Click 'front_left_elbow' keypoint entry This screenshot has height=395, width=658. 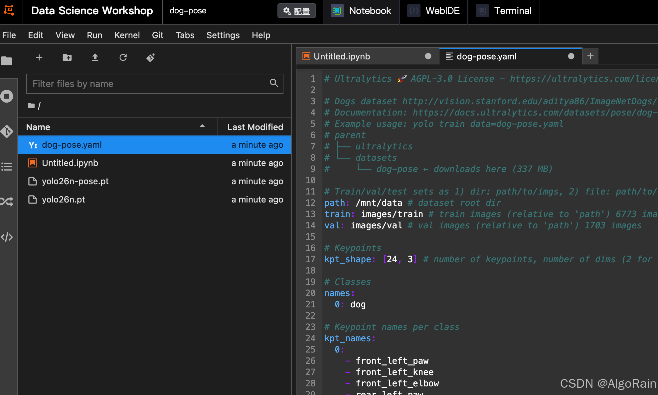pos(397,383)
